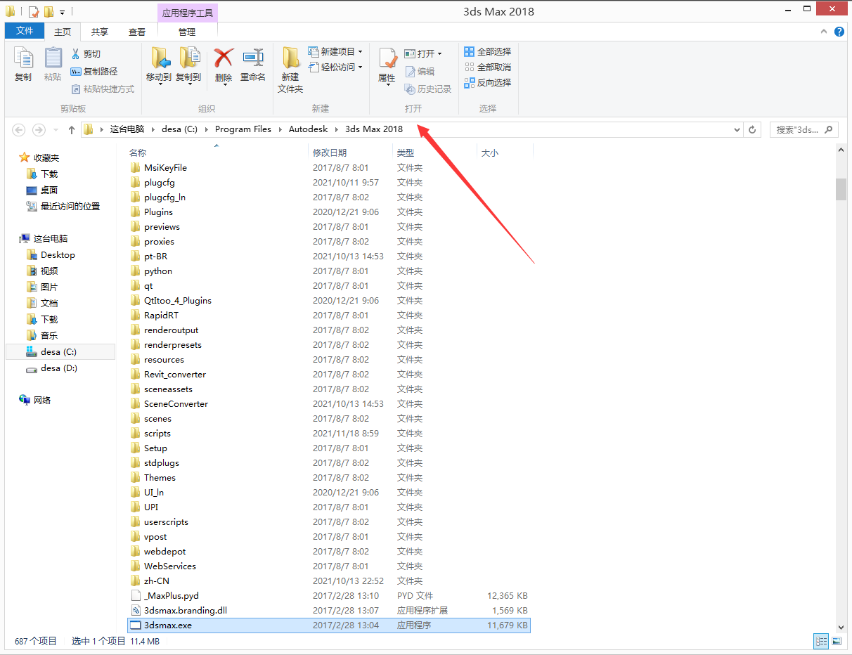Select 最近访问的位置 in navigation pane
Image resolution: width=852 pixels, height=655 pixels.
pyautogui.click(x=63, y=206)
